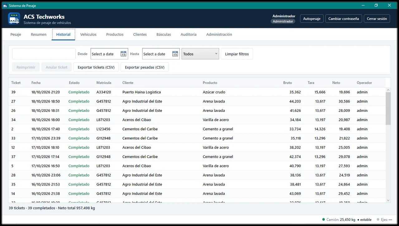Viewport: 399px width, 226px height.
Task: Click the Camión 25,450 kg status indicator
Action: [347, 219]
